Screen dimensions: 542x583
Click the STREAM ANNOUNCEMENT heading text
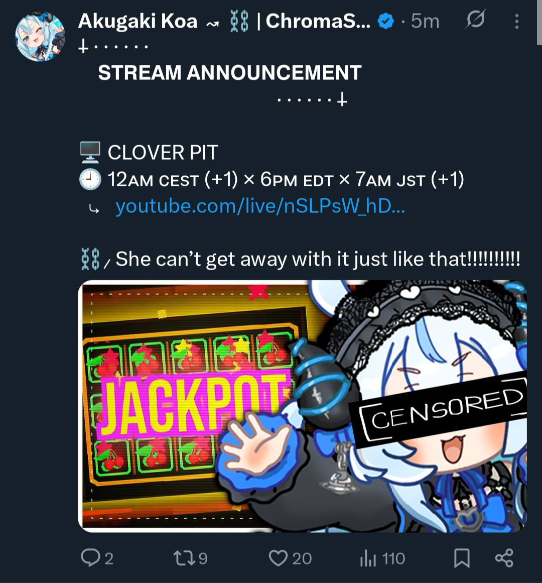coord(229,72)
